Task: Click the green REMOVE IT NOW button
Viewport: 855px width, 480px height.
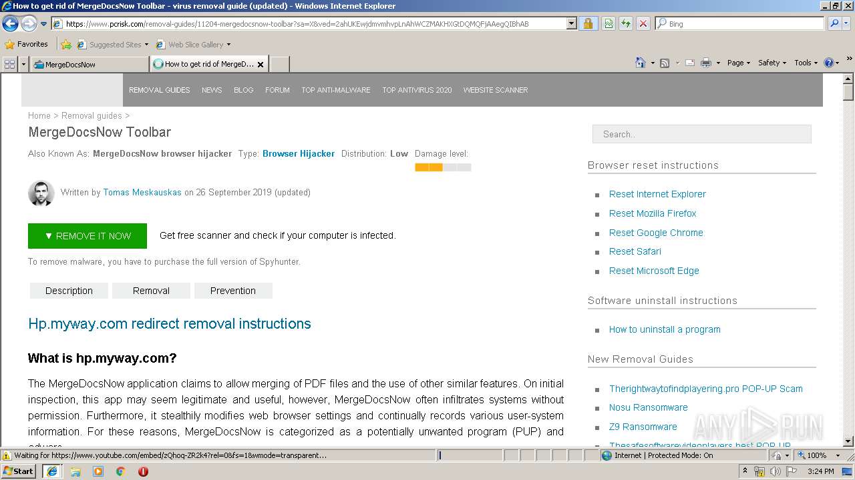Action: coord(88,236)
